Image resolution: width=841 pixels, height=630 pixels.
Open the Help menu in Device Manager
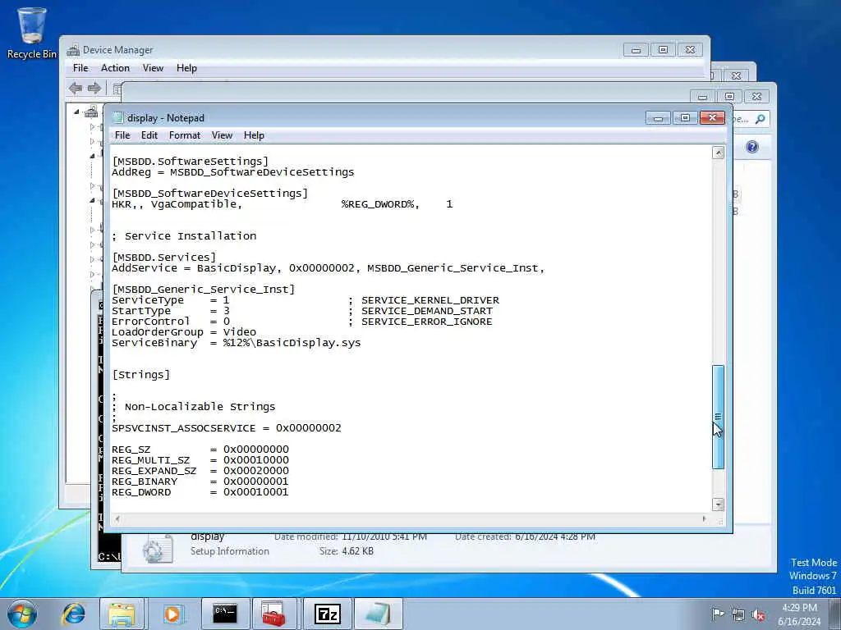coord(186,68)
